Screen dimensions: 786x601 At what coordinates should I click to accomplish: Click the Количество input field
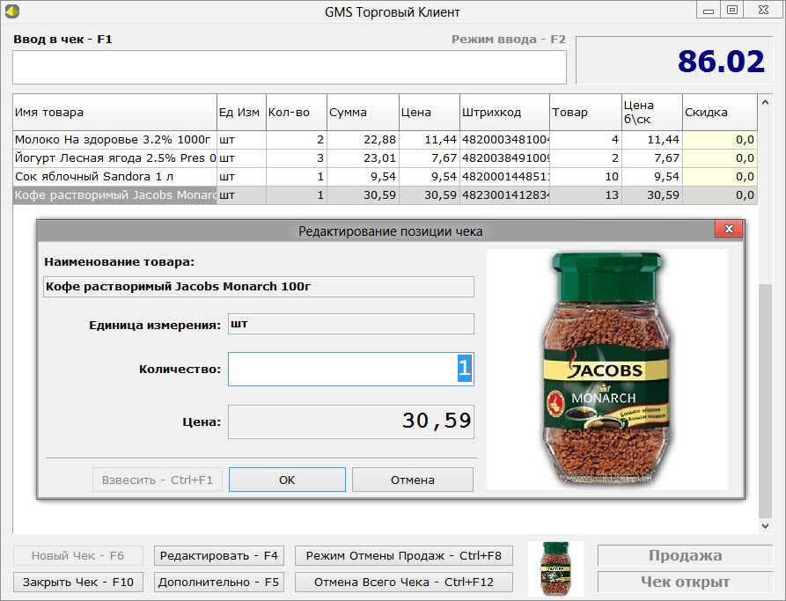coord(351,369)
